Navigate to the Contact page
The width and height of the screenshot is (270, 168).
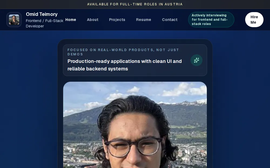click(170, 20)
